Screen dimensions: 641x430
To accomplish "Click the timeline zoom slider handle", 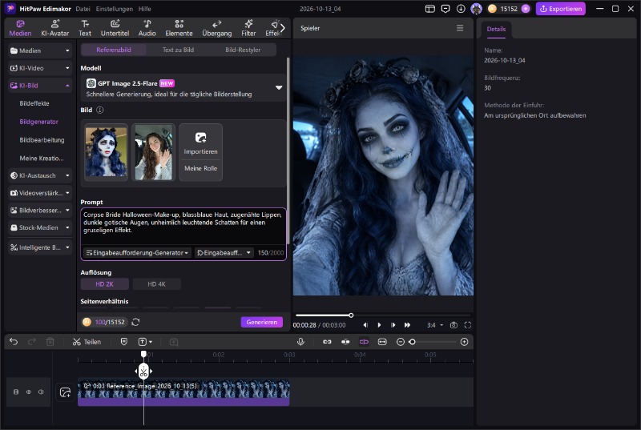I will (412, 342).
